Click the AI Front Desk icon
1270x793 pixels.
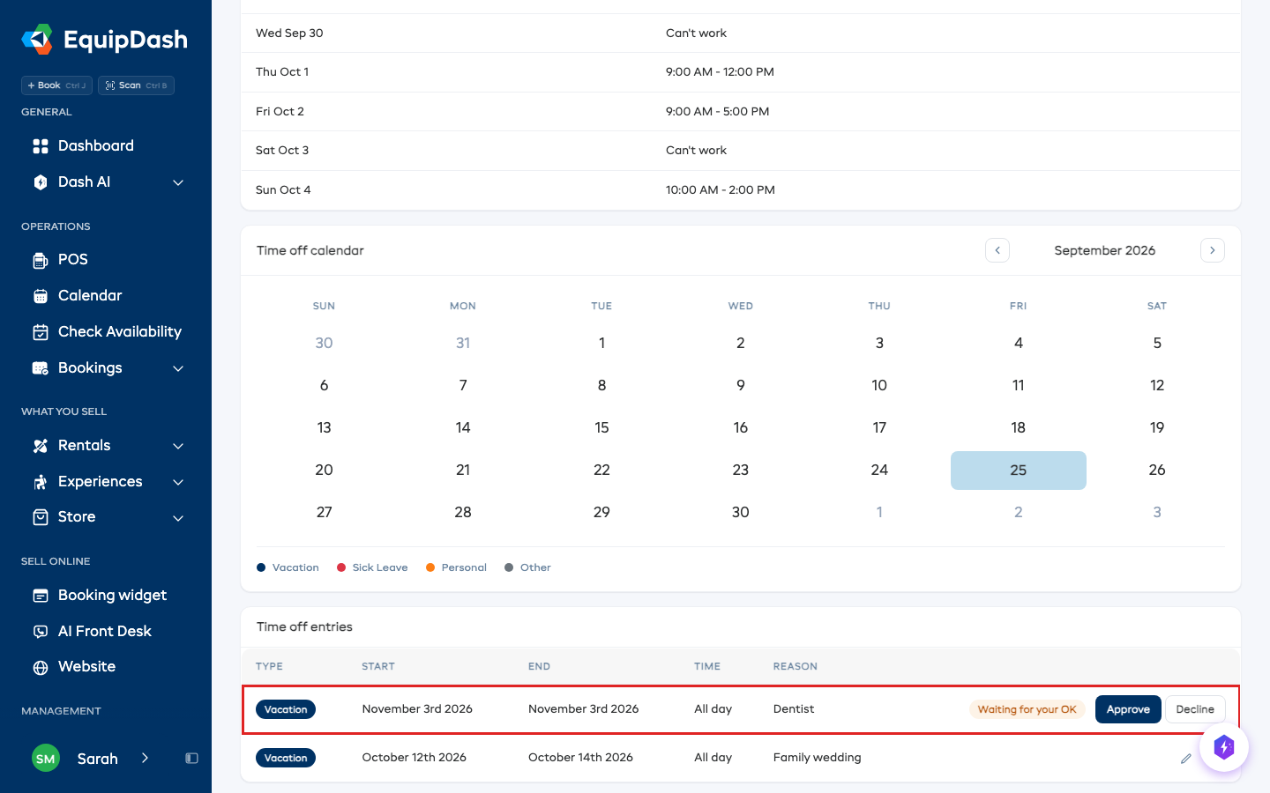41,632
